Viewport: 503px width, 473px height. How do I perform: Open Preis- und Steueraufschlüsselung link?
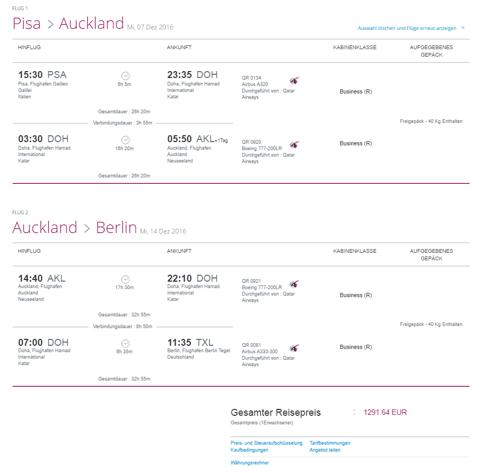[266, 443]
